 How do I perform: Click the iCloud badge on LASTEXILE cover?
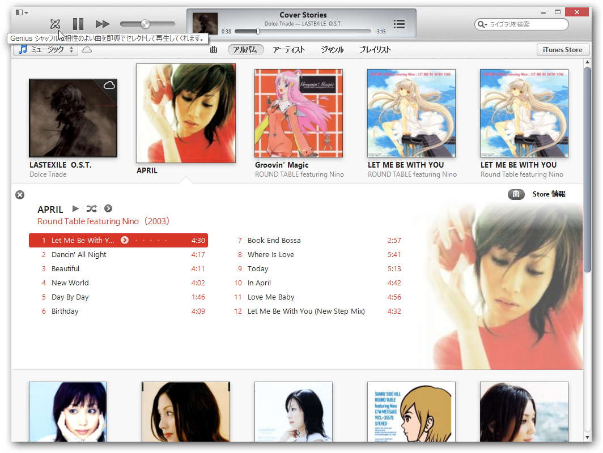click(x=109, y=86)
